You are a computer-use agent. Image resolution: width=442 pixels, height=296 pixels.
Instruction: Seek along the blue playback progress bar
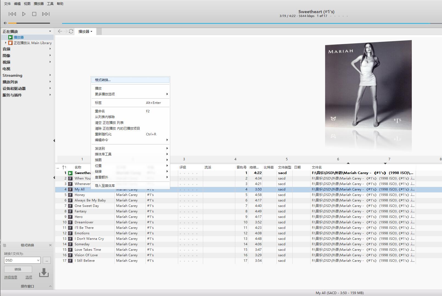click(252, 23)
